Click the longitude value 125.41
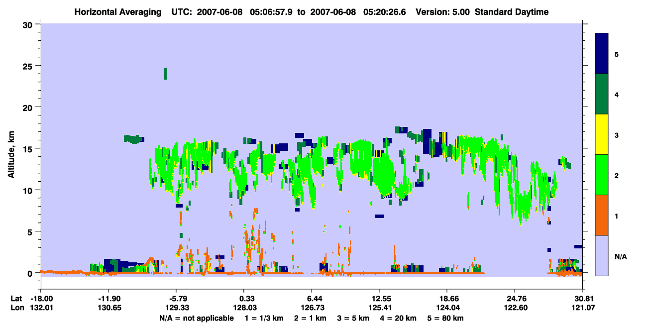Viewport: 647px width, 332px height. click(379, 308)
